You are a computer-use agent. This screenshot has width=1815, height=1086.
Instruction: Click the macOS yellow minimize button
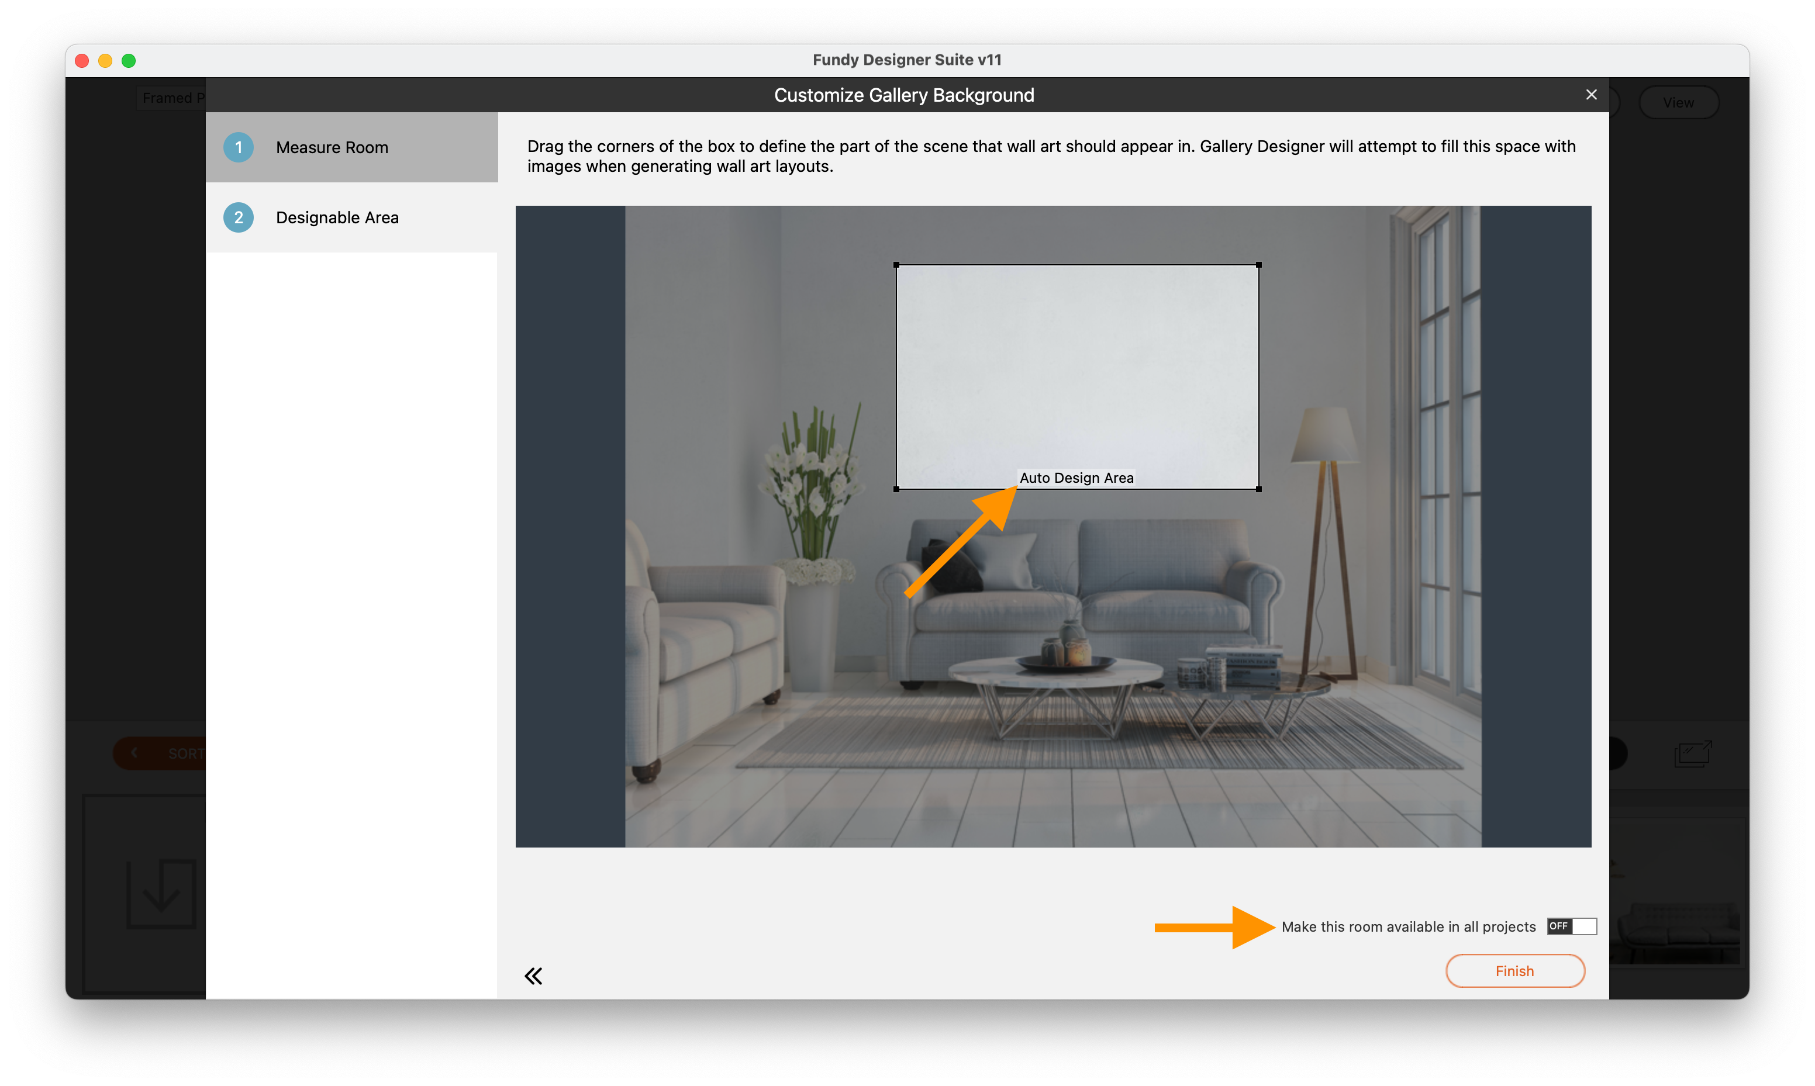click(x=105, y=61)
